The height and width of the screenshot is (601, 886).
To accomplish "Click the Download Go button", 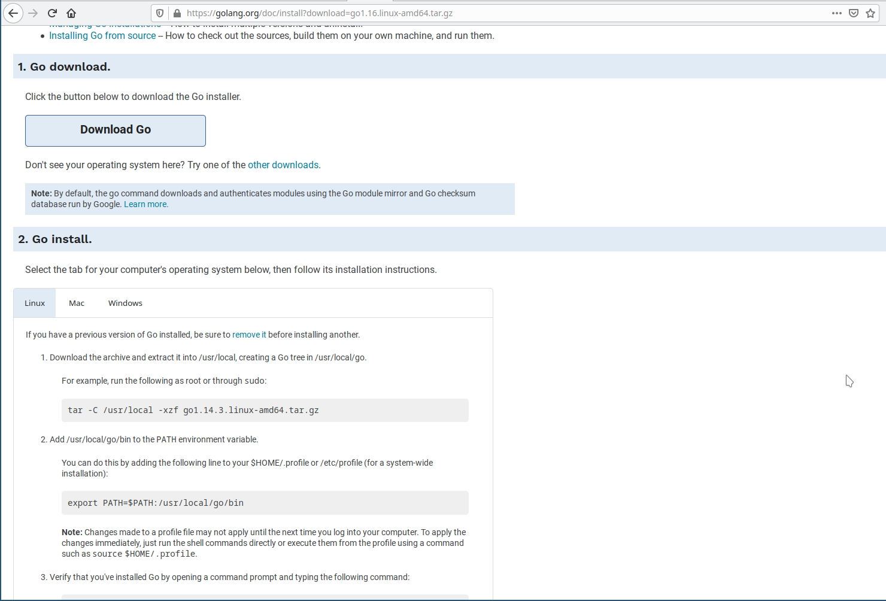I will pyautogui.click(x=116, y=130).
